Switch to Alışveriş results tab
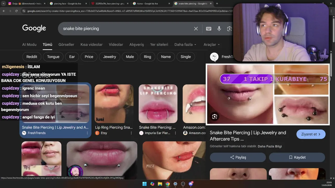335x188 pixels. click(137, 45)
